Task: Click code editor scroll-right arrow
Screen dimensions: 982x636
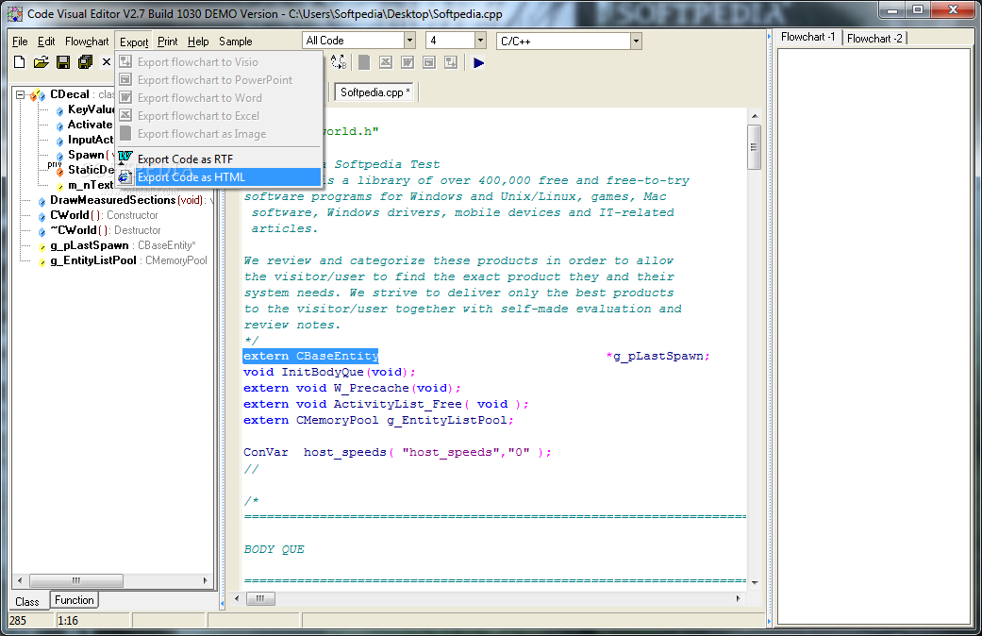Action: (738, 598)
